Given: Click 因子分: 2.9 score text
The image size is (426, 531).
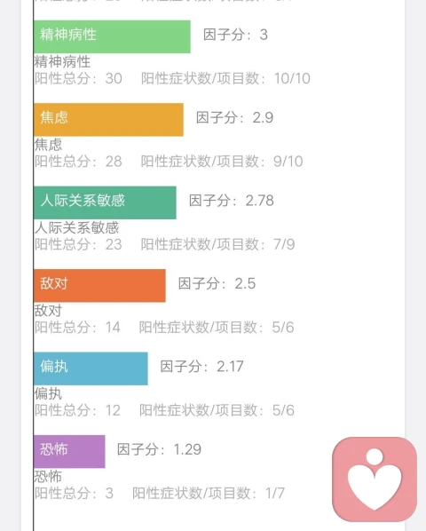Looking at the screenshot, I should coord(235,117).
